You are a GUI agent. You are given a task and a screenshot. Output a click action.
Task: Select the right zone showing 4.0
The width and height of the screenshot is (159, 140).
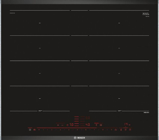(88, 125)
